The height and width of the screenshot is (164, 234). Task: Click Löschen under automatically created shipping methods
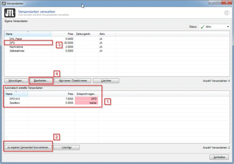click(x=67, y=148)
